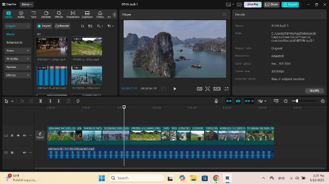Expand the Library section
329x184 pixels.
[x=17, y=75]
